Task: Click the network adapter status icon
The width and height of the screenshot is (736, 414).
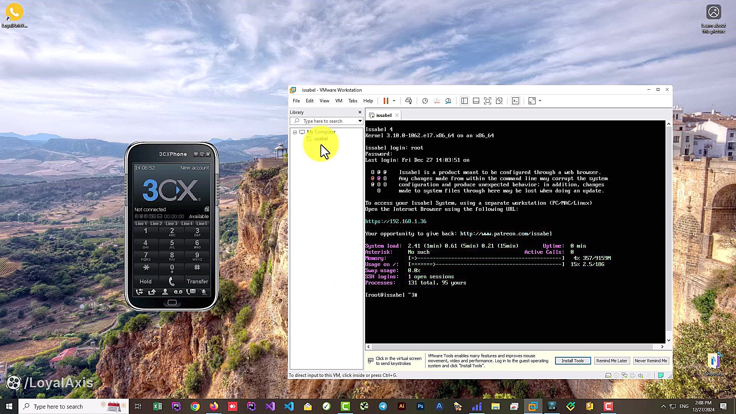Action: pyautogui.click(x=624, y=375)
